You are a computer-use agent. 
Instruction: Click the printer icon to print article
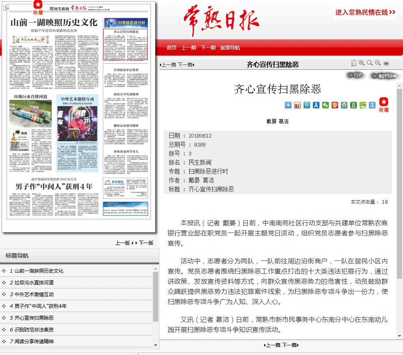tap(386, 63)
